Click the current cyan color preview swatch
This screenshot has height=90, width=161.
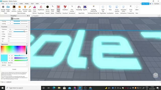point(4,58)
